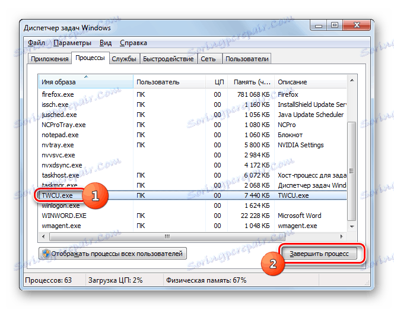The height and width of the screenshot is (310, 394).
Task: Select the WINWORD.EXE process
Action: [192, 216]
